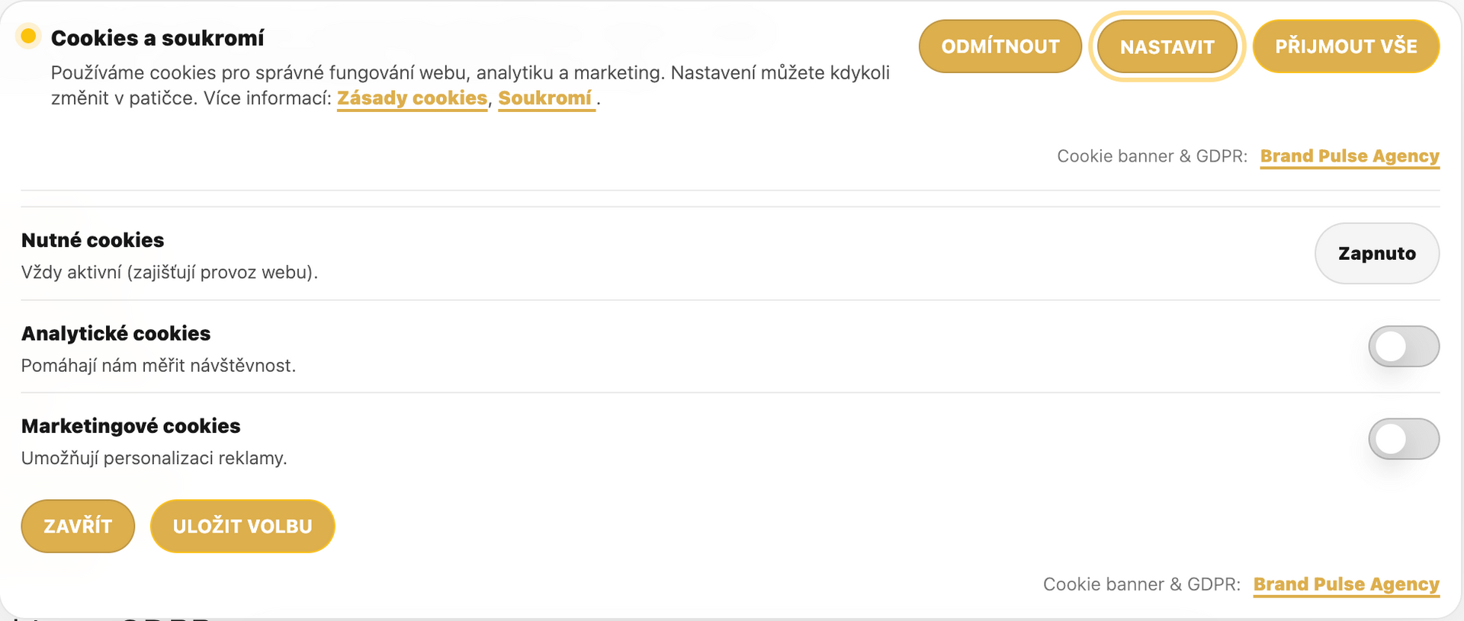The width and height of the screenshot is (1464, 621).
Task: Open the Zásady cookies link
Action: click(412, 98)
